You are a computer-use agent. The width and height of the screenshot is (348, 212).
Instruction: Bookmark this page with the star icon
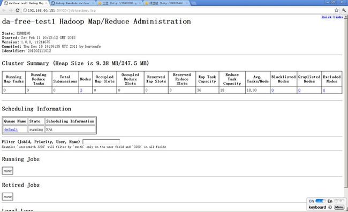(336, 10)
